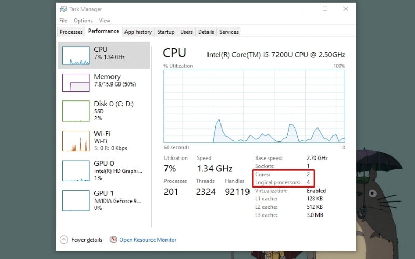Switch to the App history tab
The image size is (415, 259).
(138, 32)
